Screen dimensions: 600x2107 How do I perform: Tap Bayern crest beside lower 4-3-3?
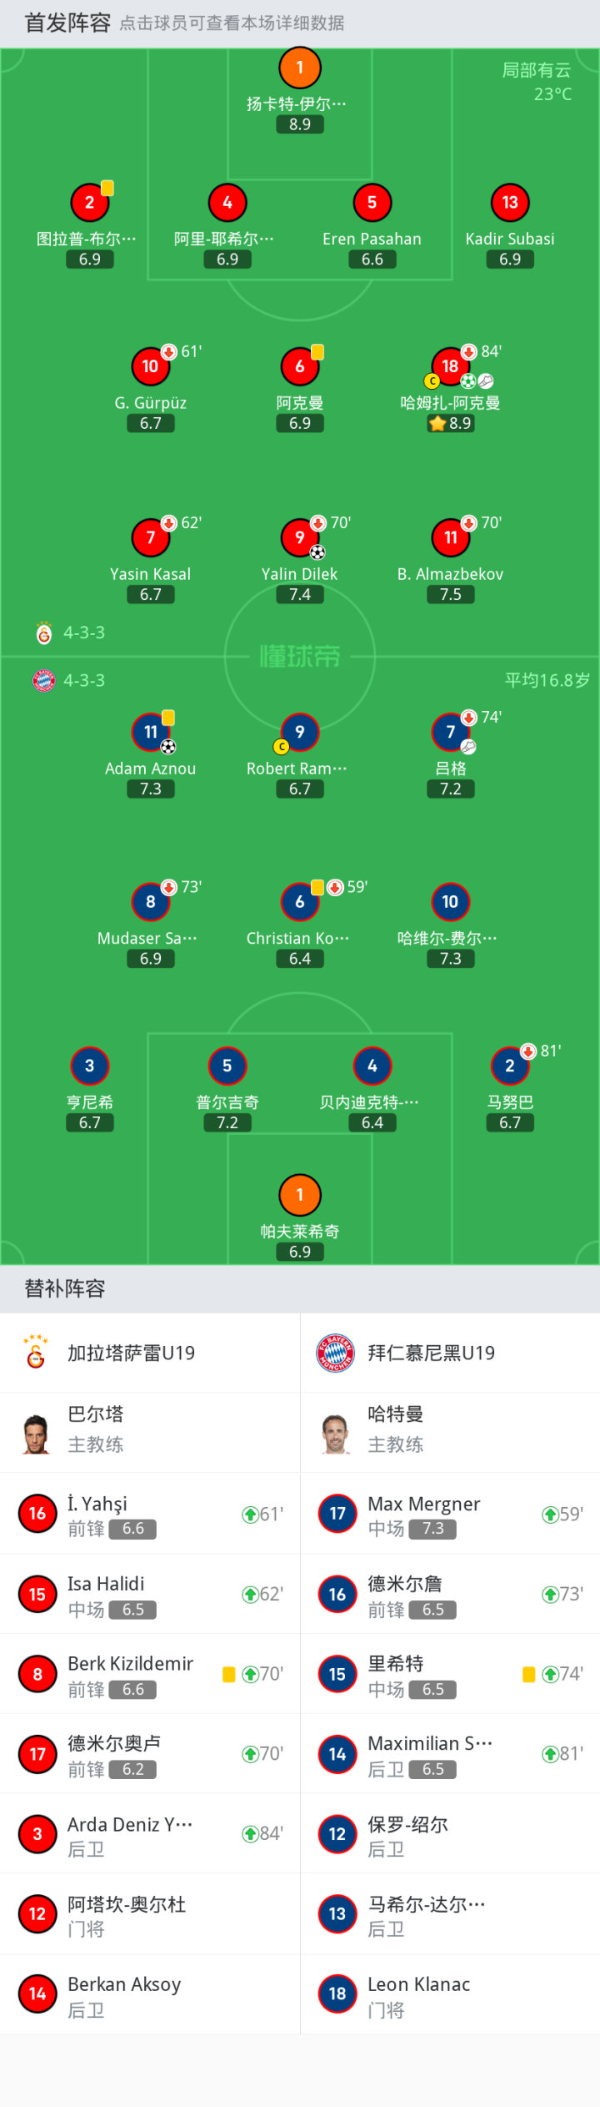coord(44,680)
